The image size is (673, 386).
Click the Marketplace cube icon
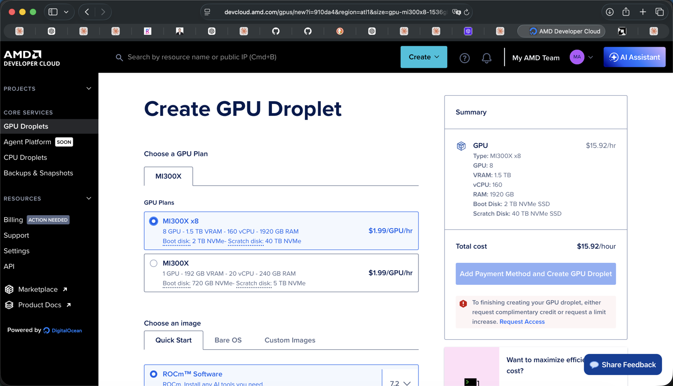pos(9,289)
